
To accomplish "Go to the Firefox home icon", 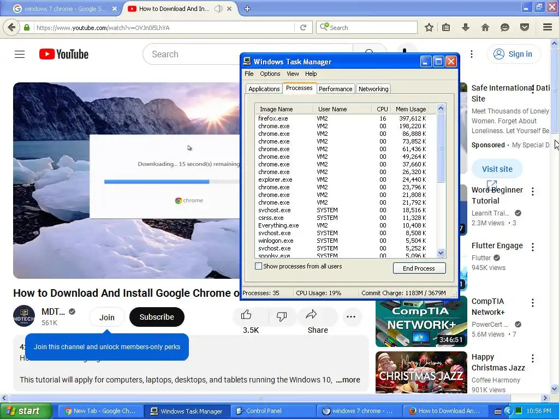I will tap(485, 27).
